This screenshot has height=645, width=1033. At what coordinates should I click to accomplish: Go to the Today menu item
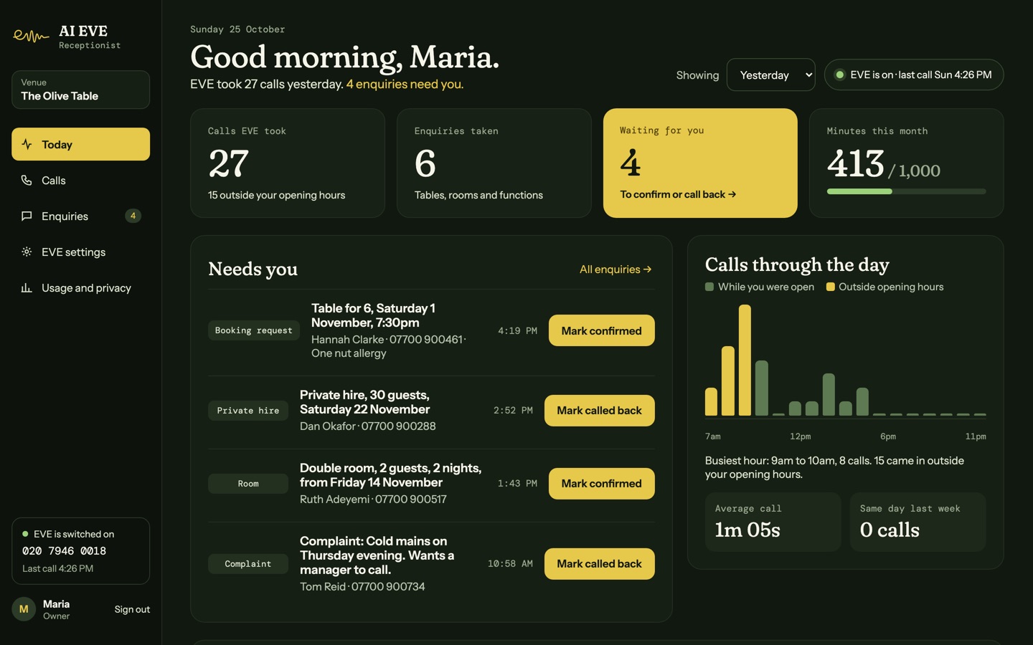coord(80,144)
